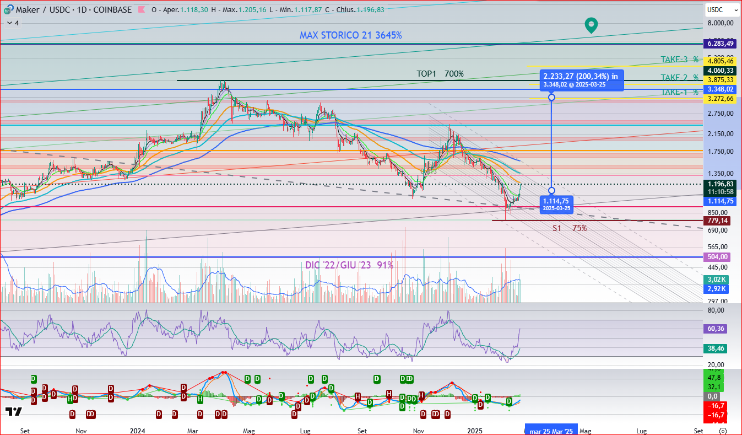Click the S1 75% support label
The image size is (742, 435).
570,228
